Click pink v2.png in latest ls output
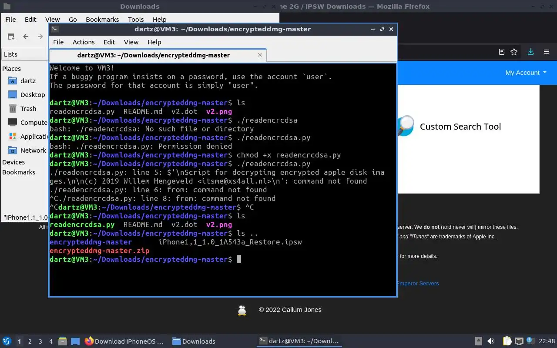This screenshot has width=557, height=348. [x=219, y=225]
